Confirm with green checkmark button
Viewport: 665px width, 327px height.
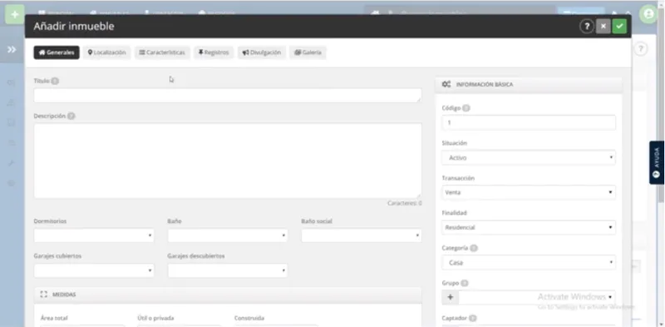pos(619,27)
